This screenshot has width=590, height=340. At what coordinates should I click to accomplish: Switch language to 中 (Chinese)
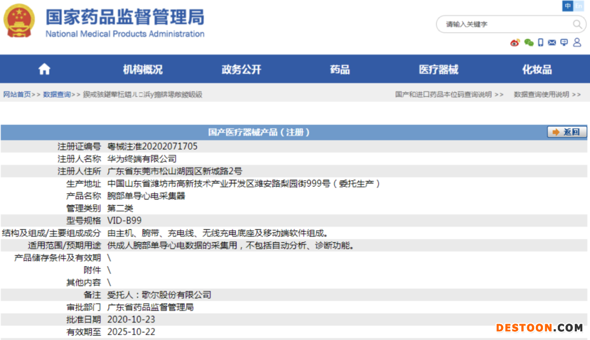click(x=568, y=6)
